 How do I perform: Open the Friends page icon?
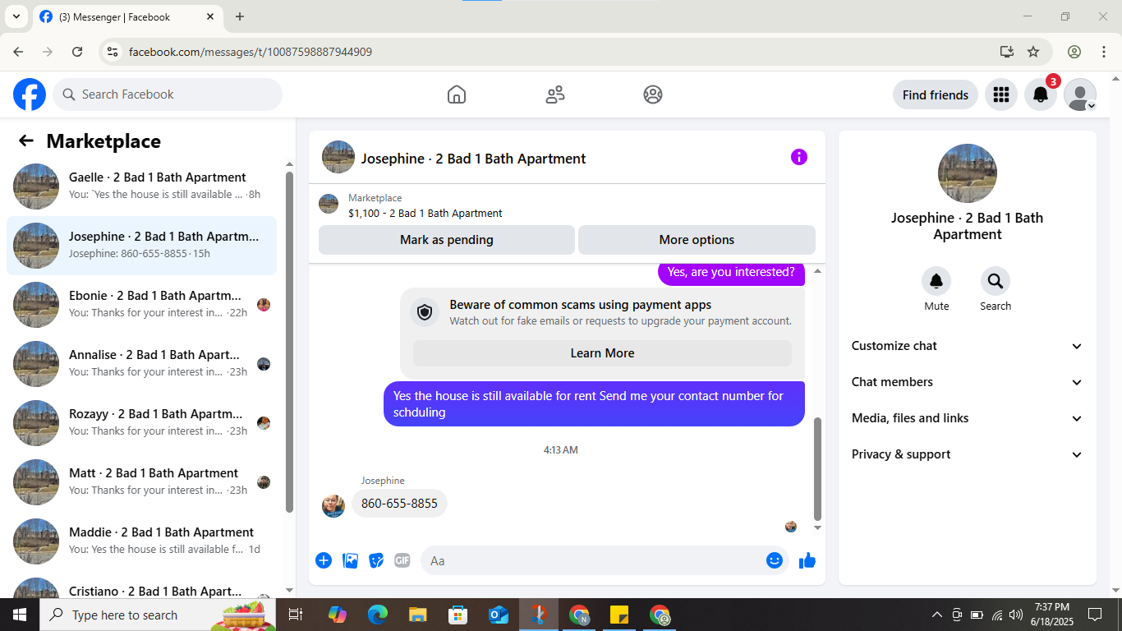tap(555, 94)
